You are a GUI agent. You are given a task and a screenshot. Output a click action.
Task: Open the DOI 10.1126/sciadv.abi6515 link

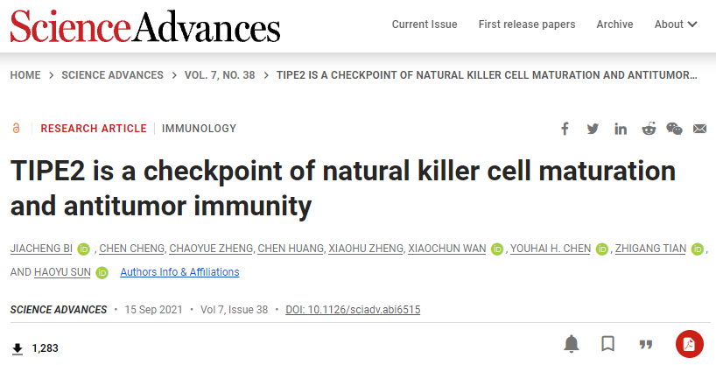(353, 310)
